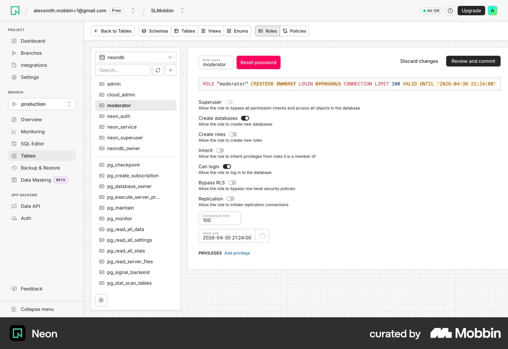The height and width of the screenshot is (349, 508).
Task: Click Discard changes
Action: tap(419, 61)
